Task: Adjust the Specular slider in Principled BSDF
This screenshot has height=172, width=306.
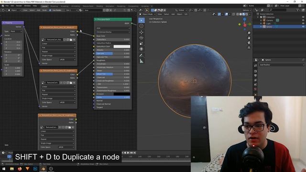Action: [113, 54]
